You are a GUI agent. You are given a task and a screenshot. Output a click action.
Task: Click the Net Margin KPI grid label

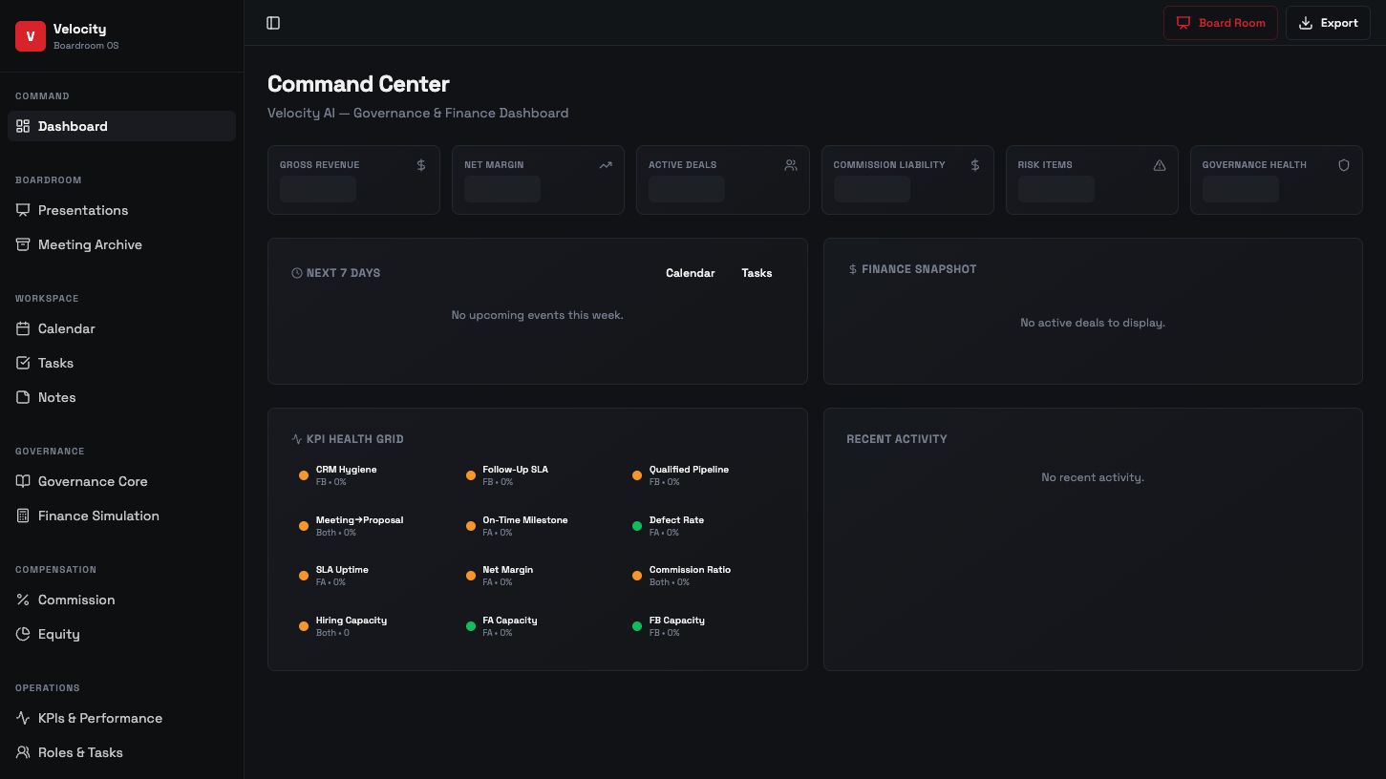pyautogui.click(x=507, y=570)
